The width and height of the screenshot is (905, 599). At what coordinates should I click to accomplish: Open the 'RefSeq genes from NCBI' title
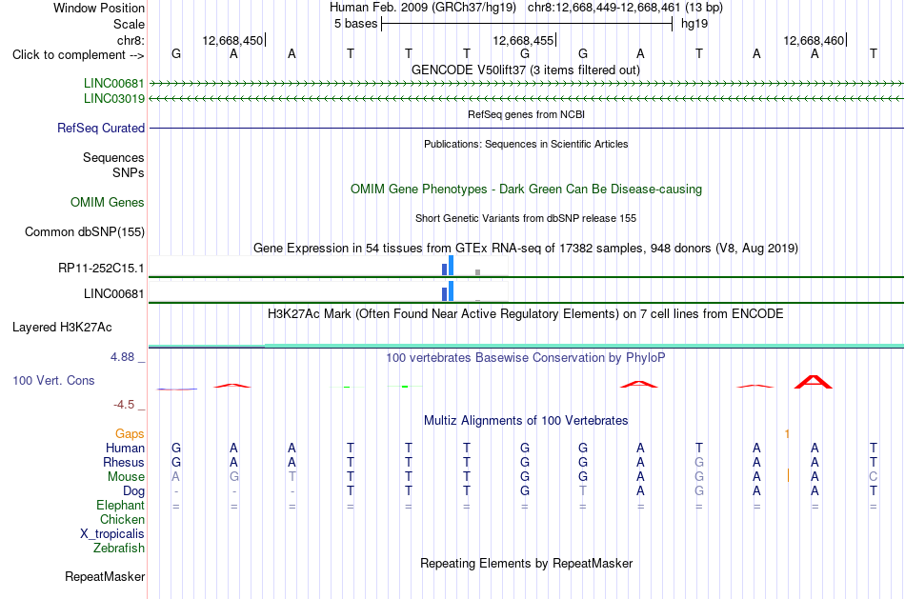coord(526,114)
